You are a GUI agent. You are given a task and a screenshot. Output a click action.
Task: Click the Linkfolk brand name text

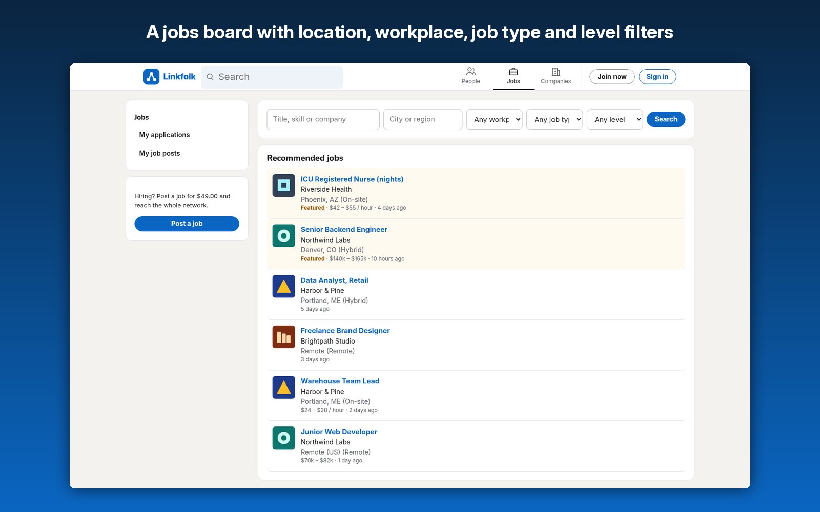(179, 77)
